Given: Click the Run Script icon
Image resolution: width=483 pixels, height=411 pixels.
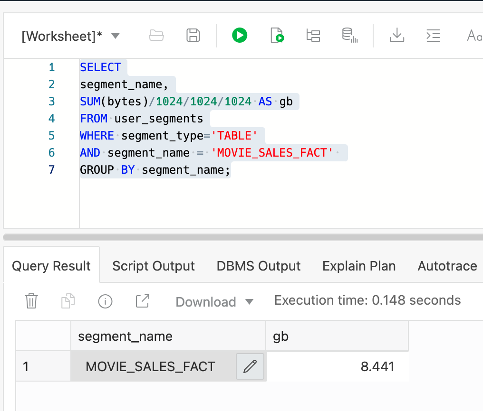Looking at the screenshot, I should [277, 35].
